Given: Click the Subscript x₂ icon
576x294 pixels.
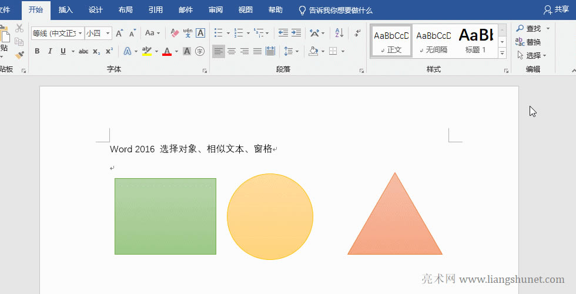Looking at the screenshot, I should (x=96, y=52).
